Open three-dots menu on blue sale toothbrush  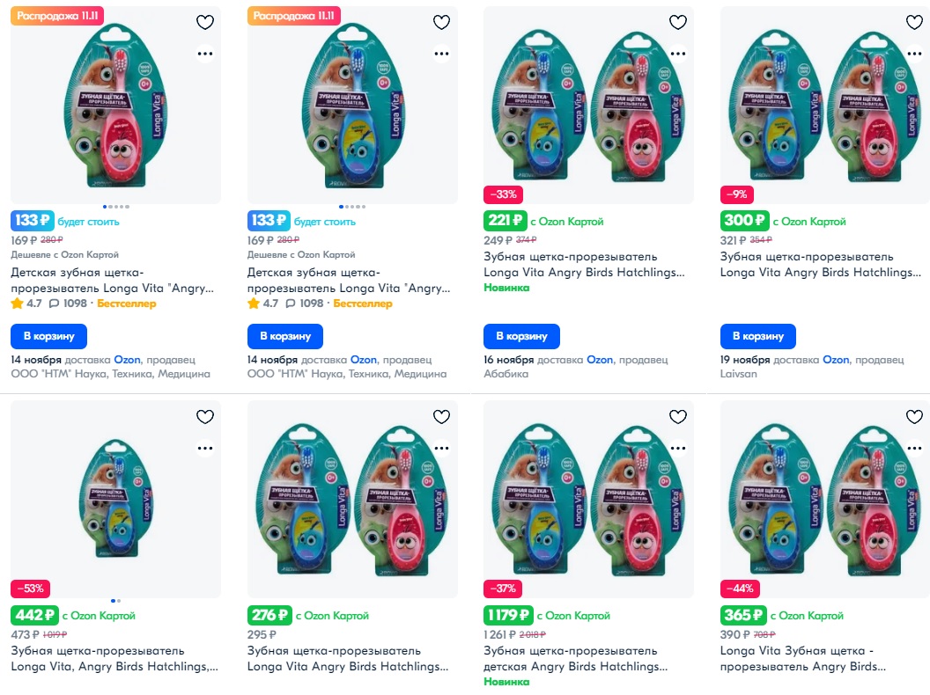pyautogui.click(x=441, y=54)
